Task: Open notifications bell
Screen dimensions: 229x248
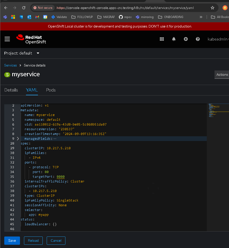Action: [x=174, y=39]
